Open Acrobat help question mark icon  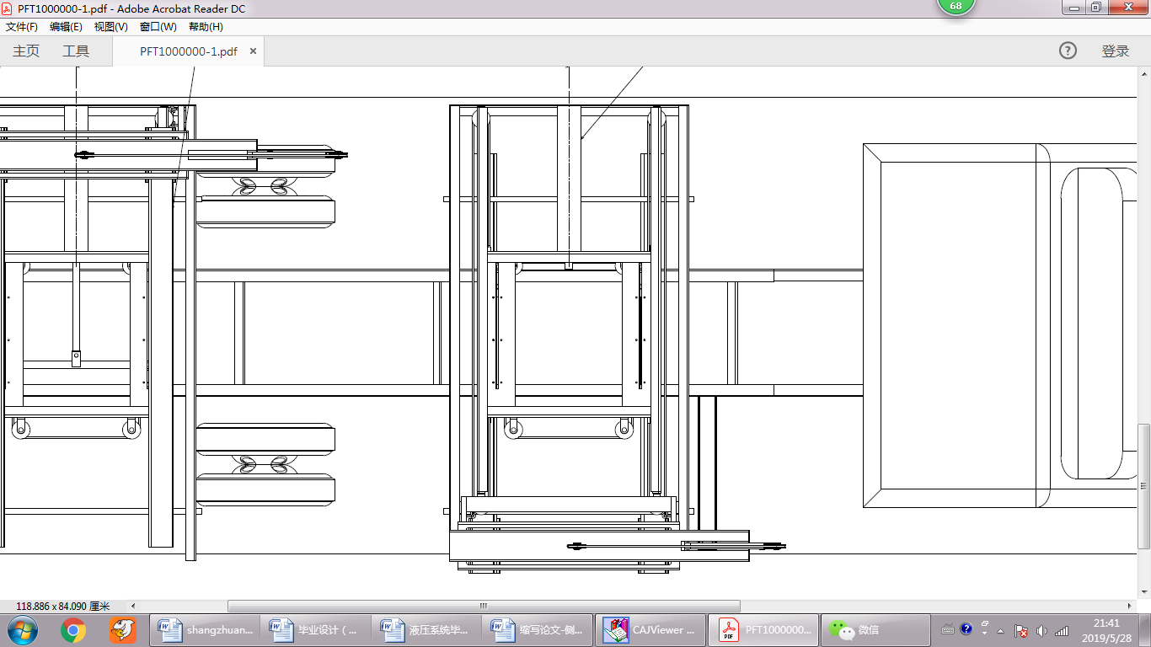tap(1068, 51)
